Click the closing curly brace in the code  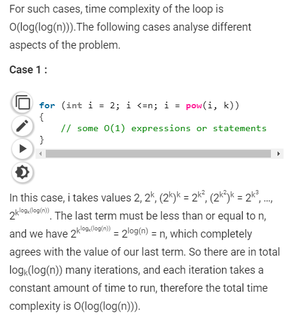[x=42, y=140]
